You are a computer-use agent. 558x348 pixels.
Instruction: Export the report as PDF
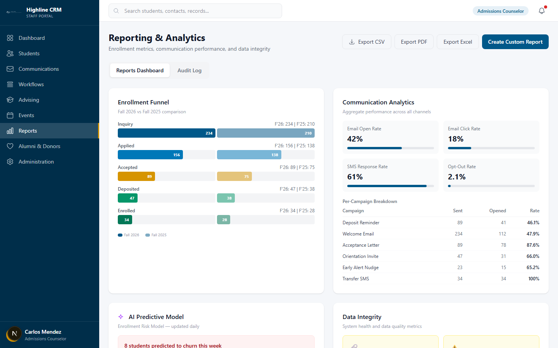point(414,42)
